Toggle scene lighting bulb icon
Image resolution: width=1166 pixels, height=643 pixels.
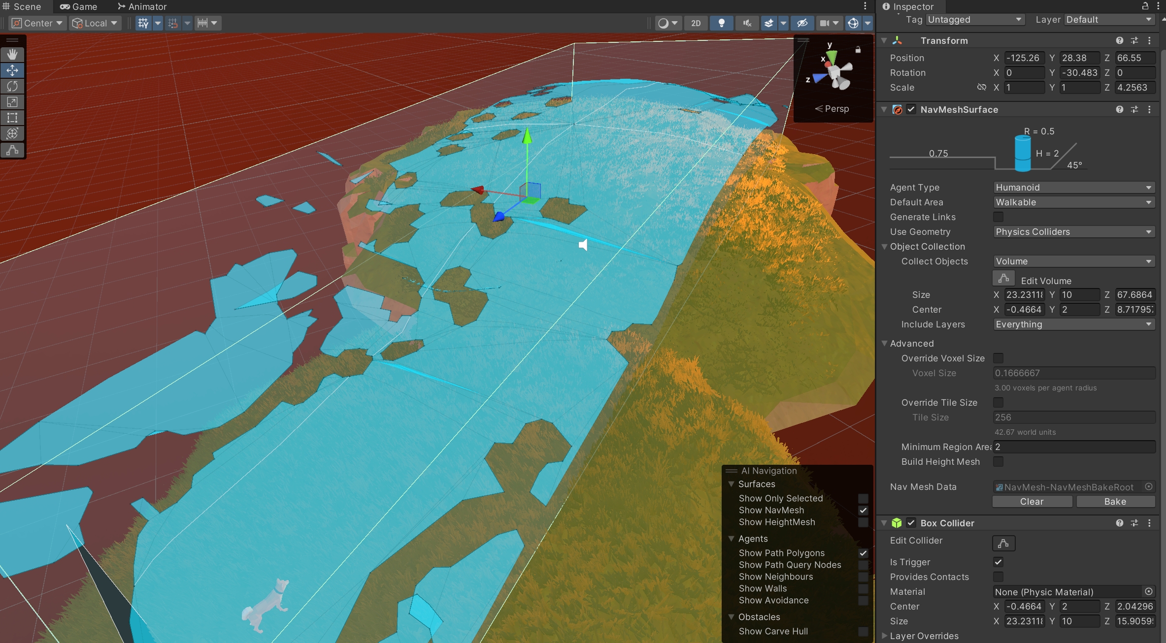pyautogui.click(x=721, y=23)
